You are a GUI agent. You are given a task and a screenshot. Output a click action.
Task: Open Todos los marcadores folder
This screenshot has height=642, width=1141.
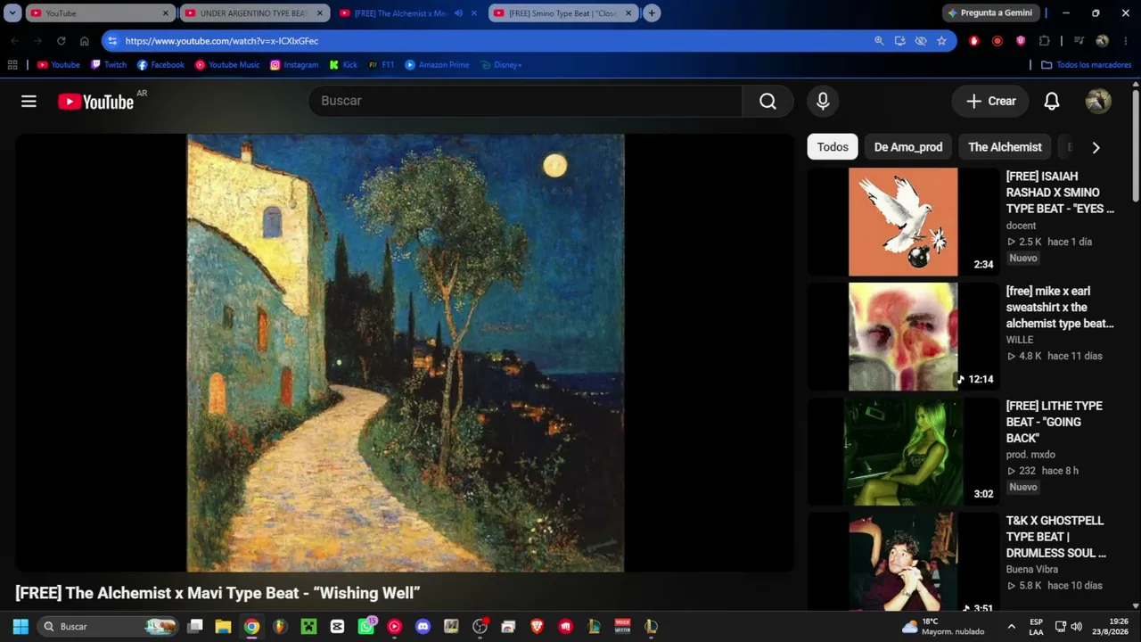[1086, 65]
